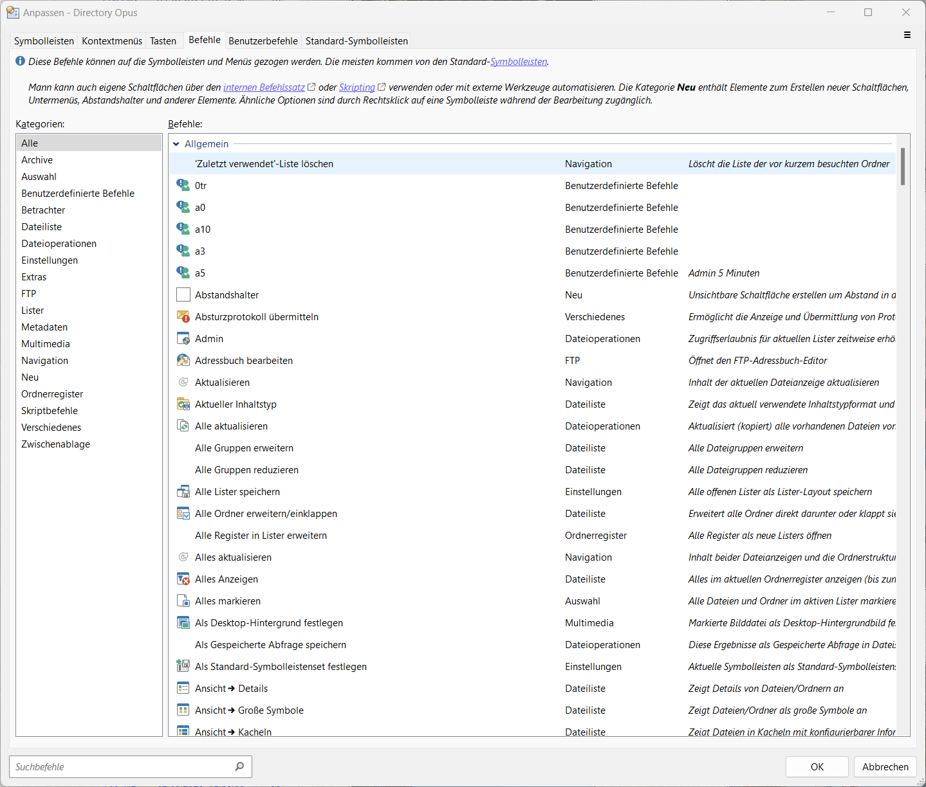Select the 'Zuletzt verwendet'-Liste löschen command
This screenshot has height=787, width=926.
pos(532,163)
